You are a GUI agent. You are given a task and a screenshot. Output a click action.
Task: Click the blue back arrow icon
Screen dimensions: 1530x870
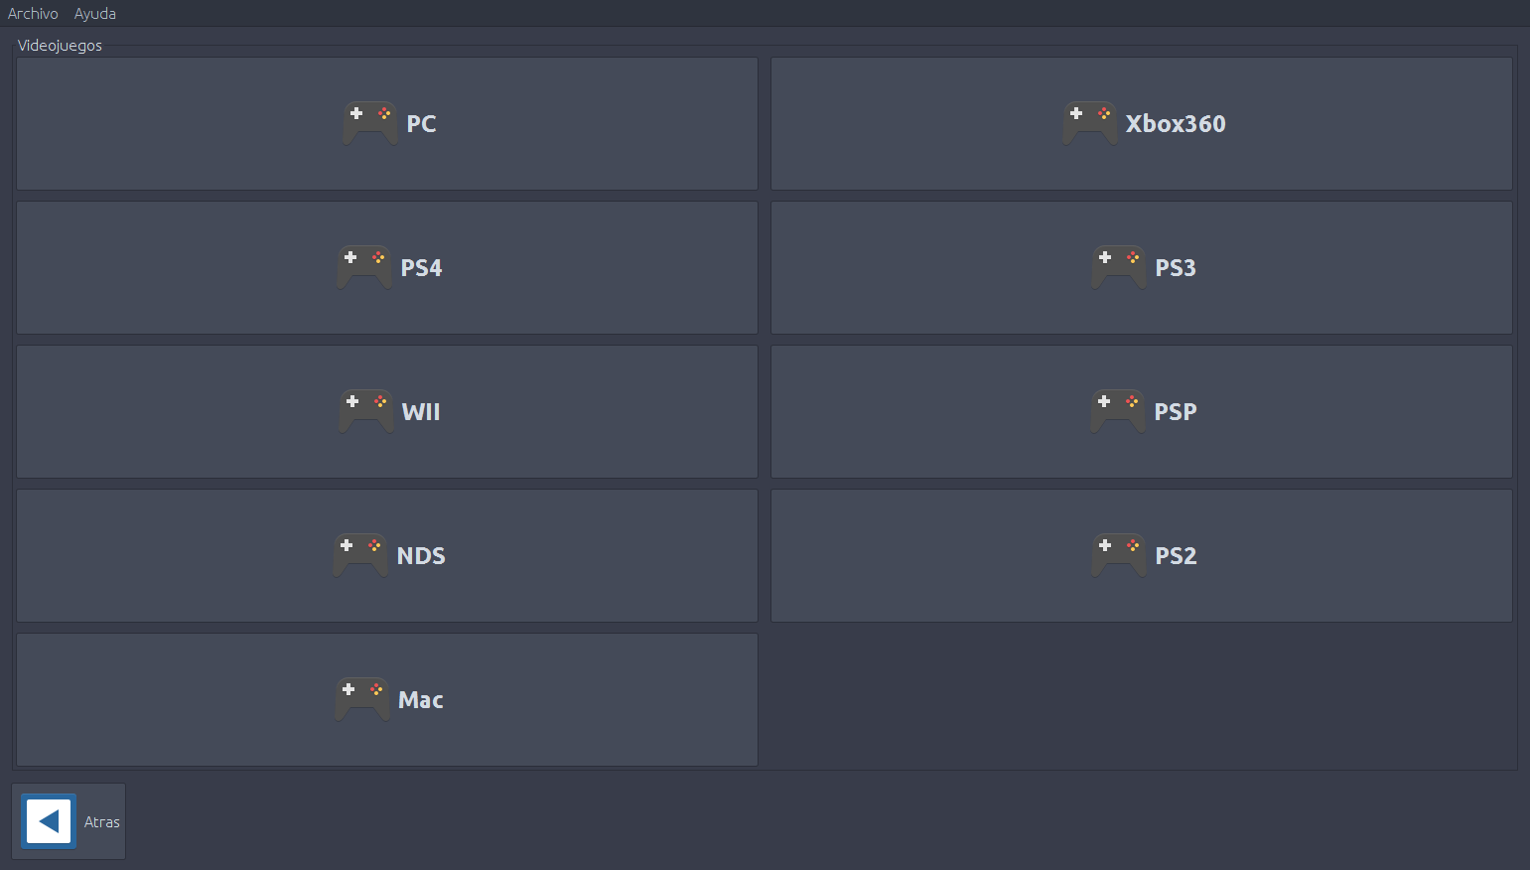[49, 821]
